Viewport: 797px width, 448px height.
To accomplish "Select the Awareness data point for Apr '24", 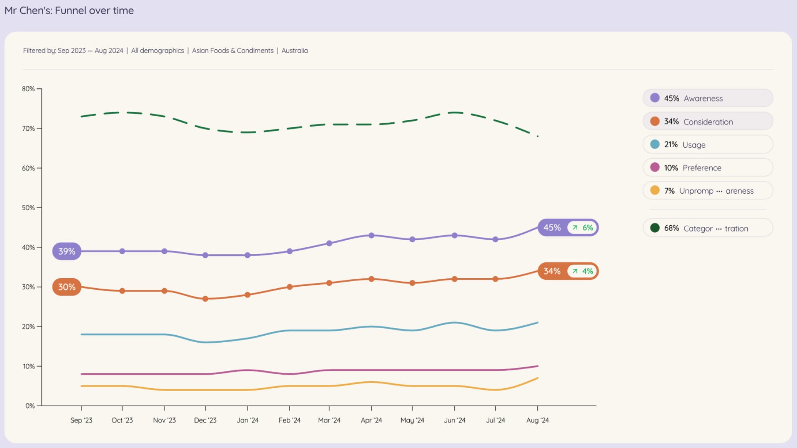I will [x=372, y=236].
